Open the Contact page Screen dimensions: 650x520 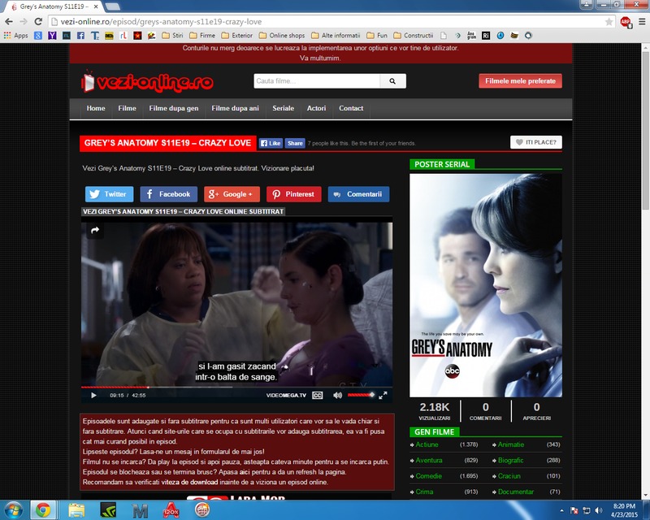(x=351, y=108)
